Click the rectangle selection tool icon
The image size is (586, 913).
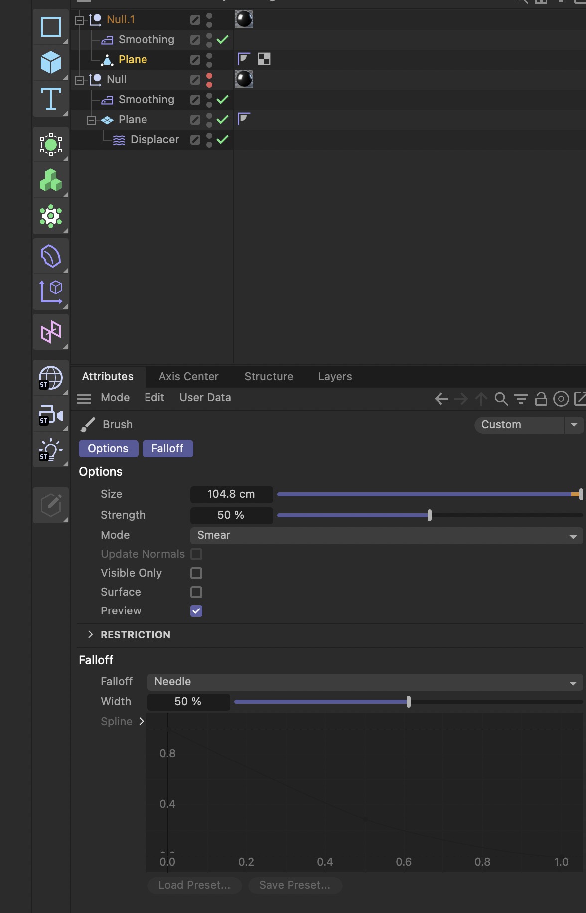pyautogui.click(x=50, y=27)
